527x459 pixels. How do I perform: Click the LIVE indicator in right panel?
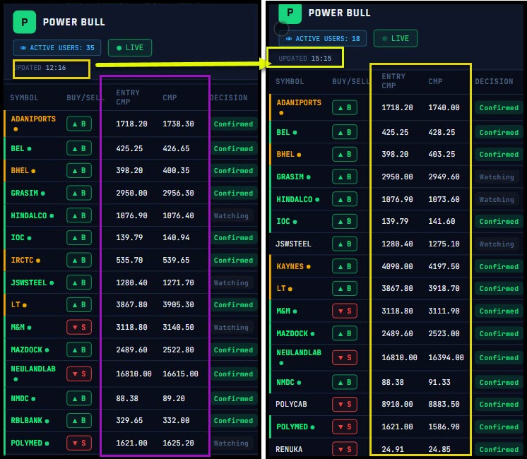(x=396, y=38)
